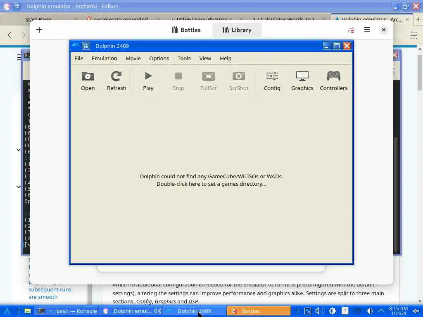Screen dimensions: 423x317
Task: Open the Movie menu
Action: point(133,59)
